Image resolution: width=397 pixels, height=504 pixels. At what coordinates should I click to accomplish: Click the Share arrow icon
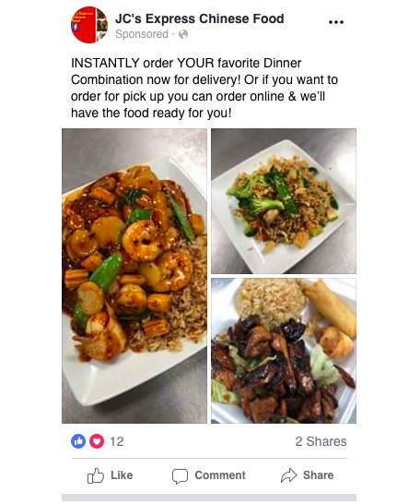289,475
